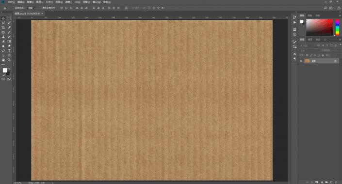Hide the 背景 layer with eye icon
Screen dimensions: 342x184
301,61
